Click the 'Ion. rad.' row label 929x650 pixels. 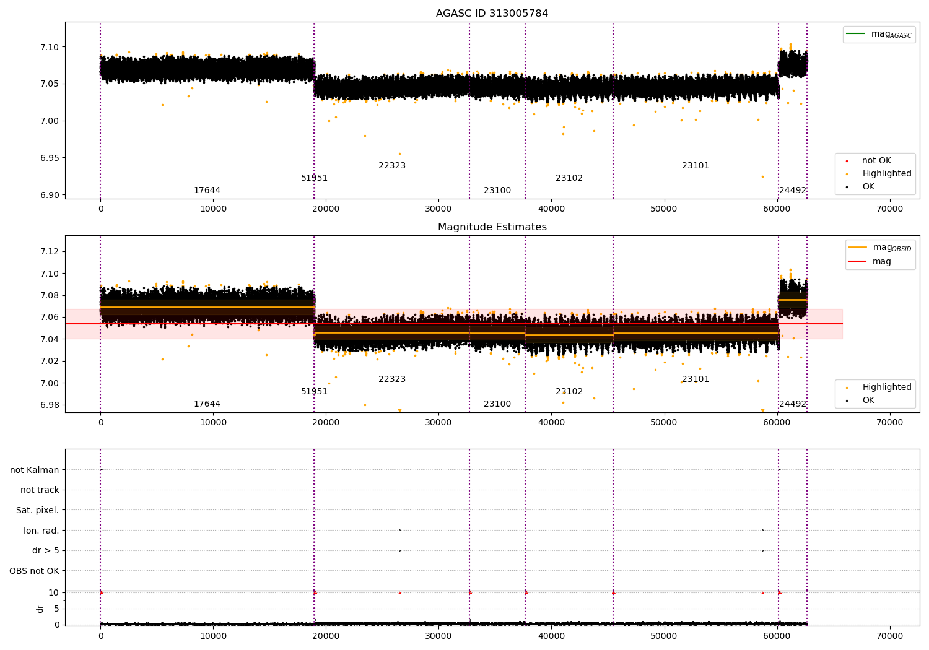click(x=41, y=531)
